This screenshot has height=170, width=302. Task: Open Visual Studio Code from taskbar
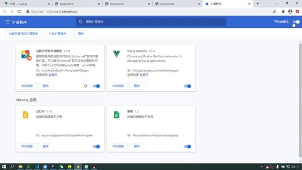tap(37, 167)
